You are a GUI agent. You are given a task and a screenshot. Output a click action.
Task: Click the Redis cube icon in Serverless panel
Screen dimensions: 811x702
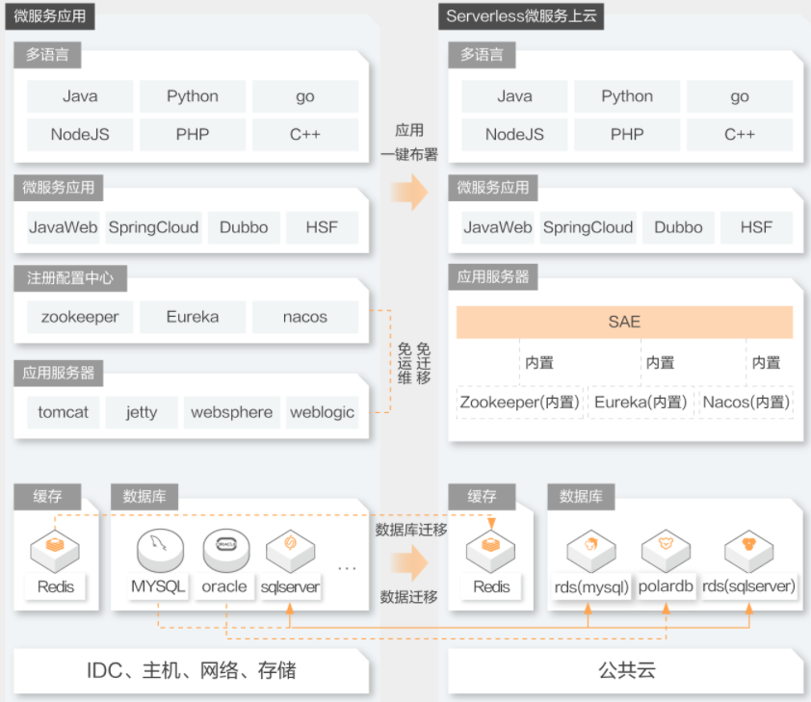coord(490,551)
